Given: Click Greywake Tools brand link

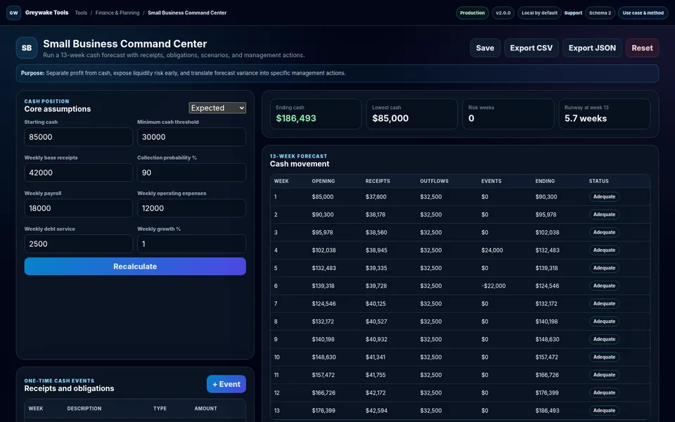Looking at the screenshot, I should [x=47, y=13].
